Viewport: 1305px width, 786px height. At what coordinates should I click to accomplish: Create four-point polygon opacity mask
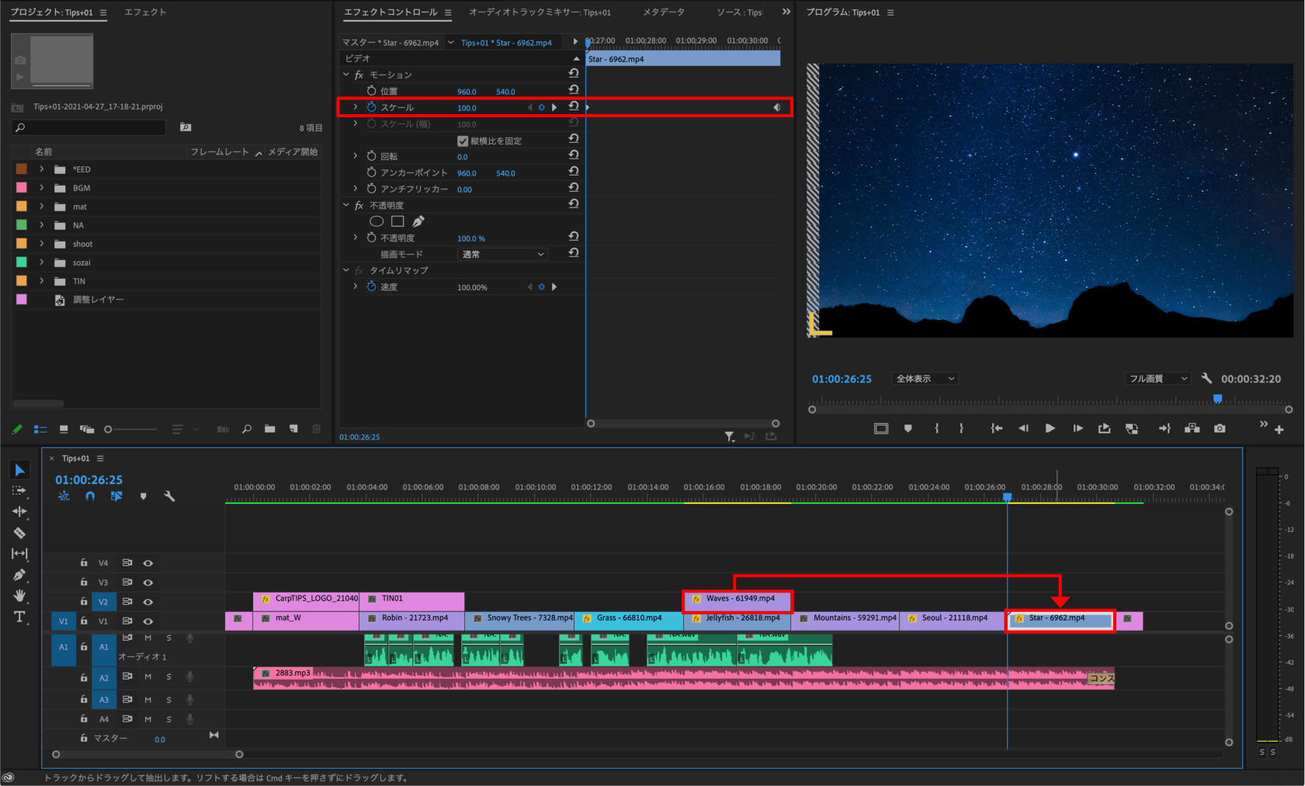click(x=397, y=221)
